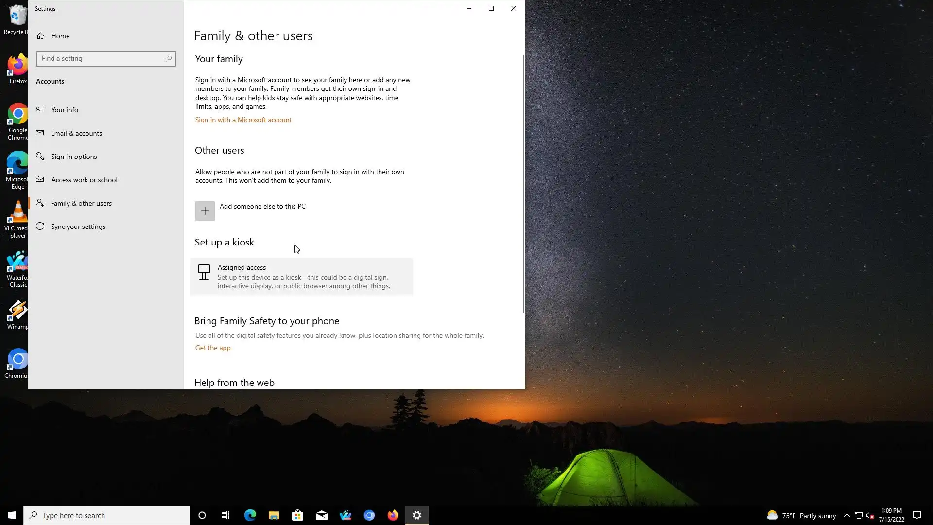Click the search magnifier in Find a setting
Image resolution: width=933 pixels, height=525 pixels.
[168, 59]
